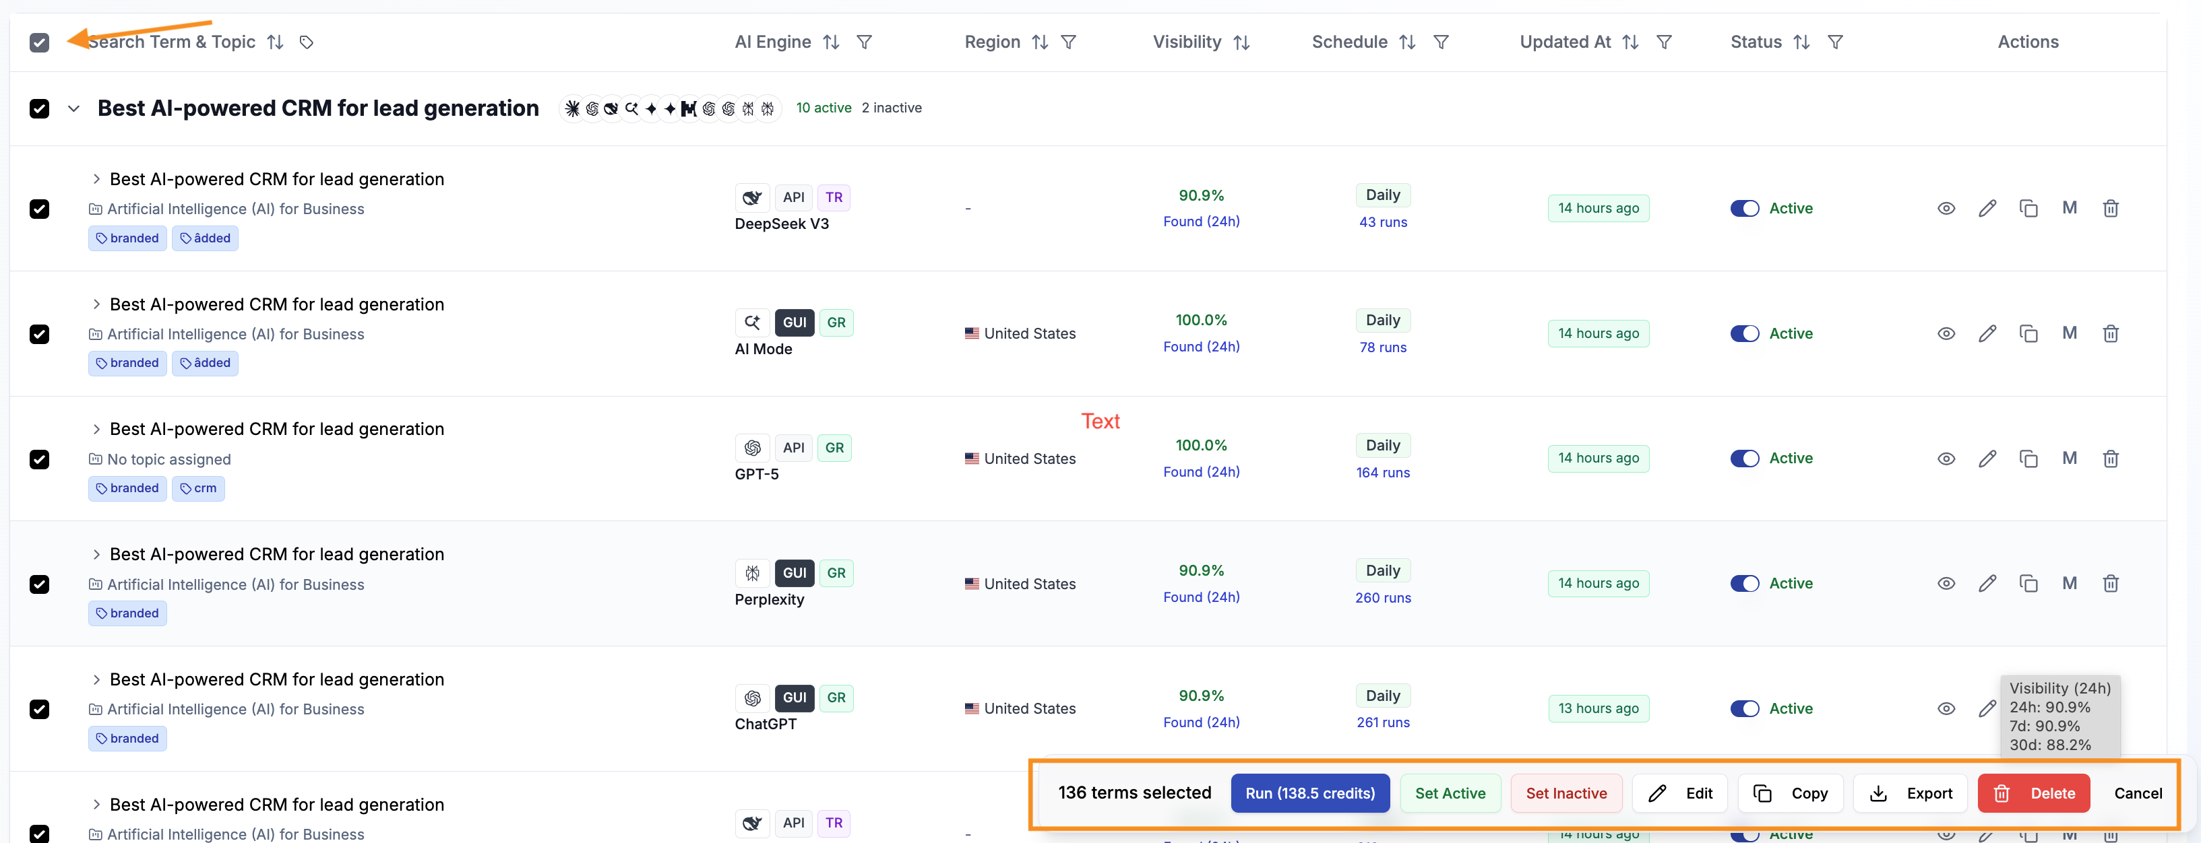Duplicate the AI Mode row using copy icon

click(2028, 333)
